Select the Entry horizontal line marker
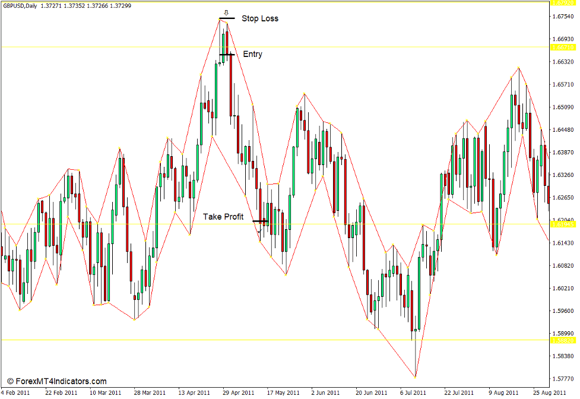 pyautogui.click(x=228, y=54)
